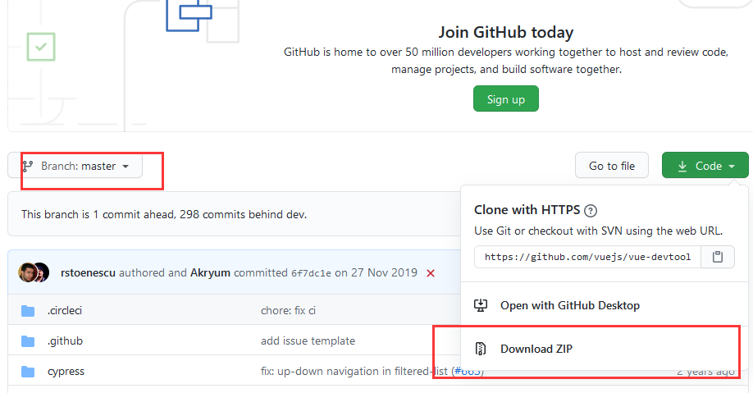Open the green Code dropdown
The image size is (753, 393).
tap(705, 166)
